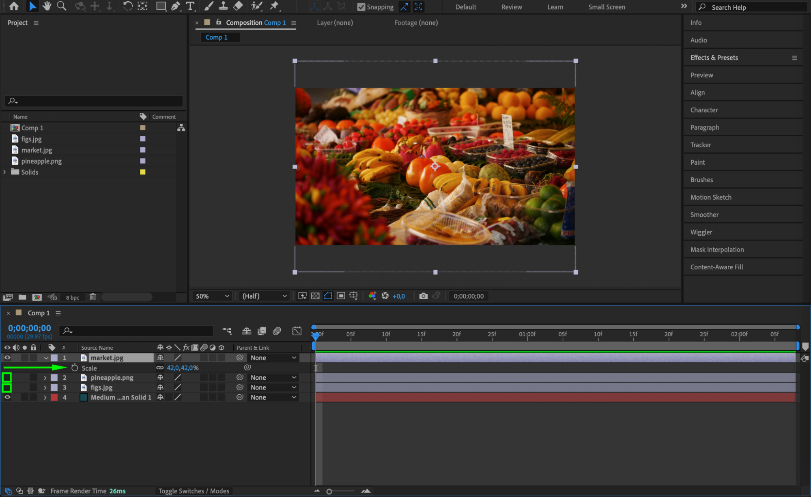Image resolution: width=811 pixels, height=497 pixels.
Task: Open the (Half) resolution dropdown
Action: click(x=264, y=296)
